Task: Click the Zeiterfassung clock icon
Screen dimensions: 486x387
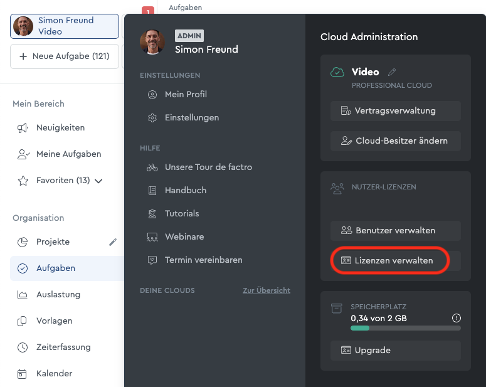Action: [23, 347]
